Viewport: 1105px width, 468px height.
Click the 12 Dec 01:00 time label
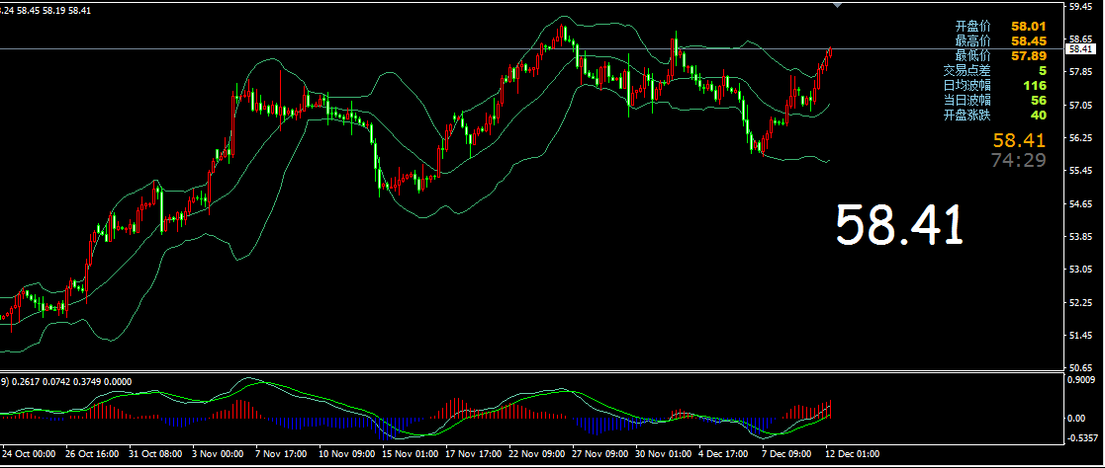[853, 455]
